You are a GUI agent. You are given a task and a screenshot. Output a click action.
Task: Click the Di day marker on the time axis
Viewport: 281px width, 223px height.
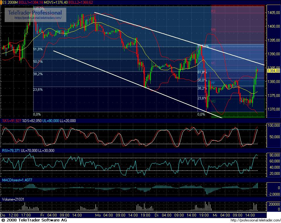(157, 215)
